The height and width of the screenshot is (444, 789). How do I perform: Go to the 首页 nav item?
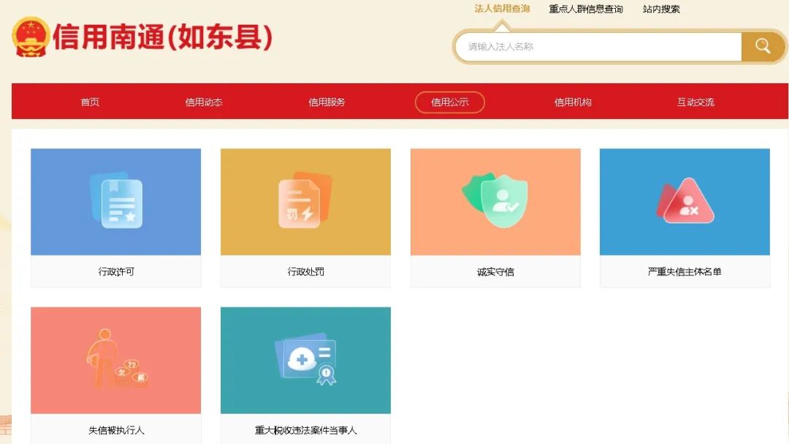click(x=90, y=102)
